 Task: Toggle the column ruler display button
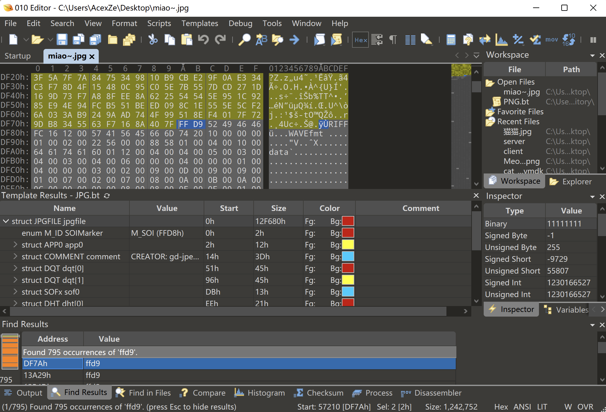tap(410, 40)
